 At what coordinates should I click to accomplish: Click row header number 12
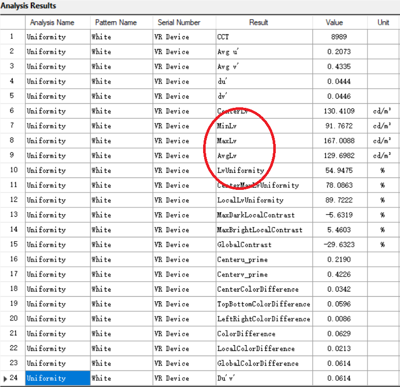(12, 200)
